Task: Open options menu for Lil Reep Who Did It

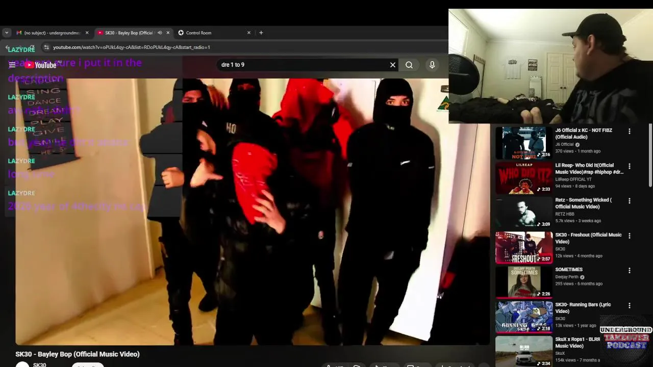Action: pos(629,166)
